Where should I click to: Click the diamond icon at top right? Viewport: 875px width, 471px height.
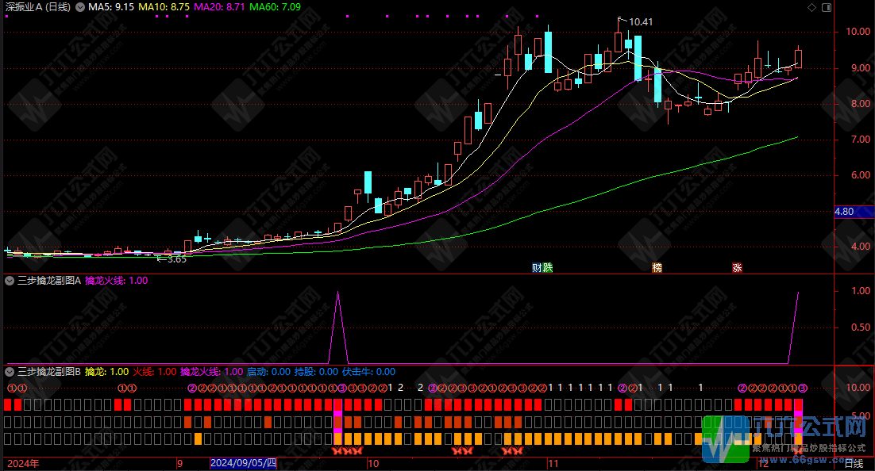811,7
